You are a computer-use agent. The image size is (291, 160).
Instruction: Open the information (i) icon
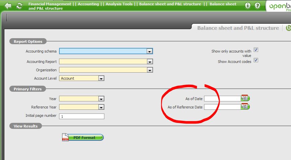[x=248, y=6]
